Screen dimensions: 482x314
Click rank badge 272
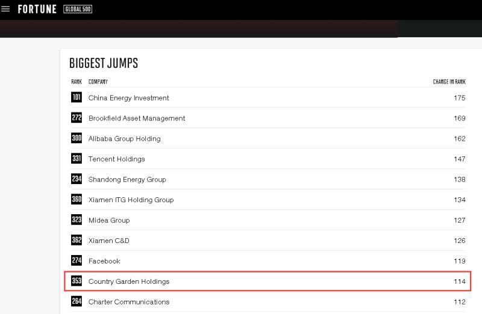tap(77, 118)
